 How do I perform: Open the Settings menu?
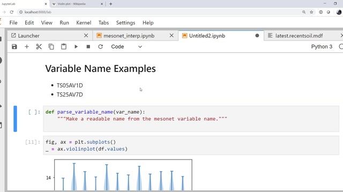[x=125, y=22]
